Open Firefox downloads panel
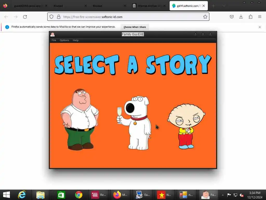266x200 pixels. [241, 17]
